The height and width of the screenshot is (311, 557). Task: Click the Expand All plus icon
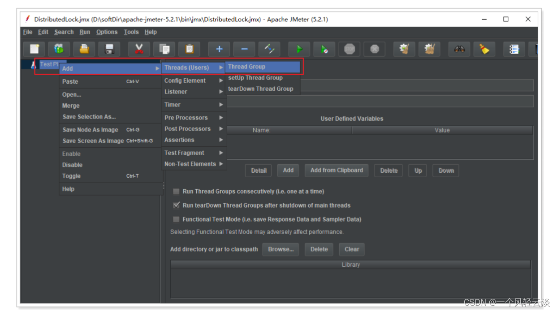(219, 49)
